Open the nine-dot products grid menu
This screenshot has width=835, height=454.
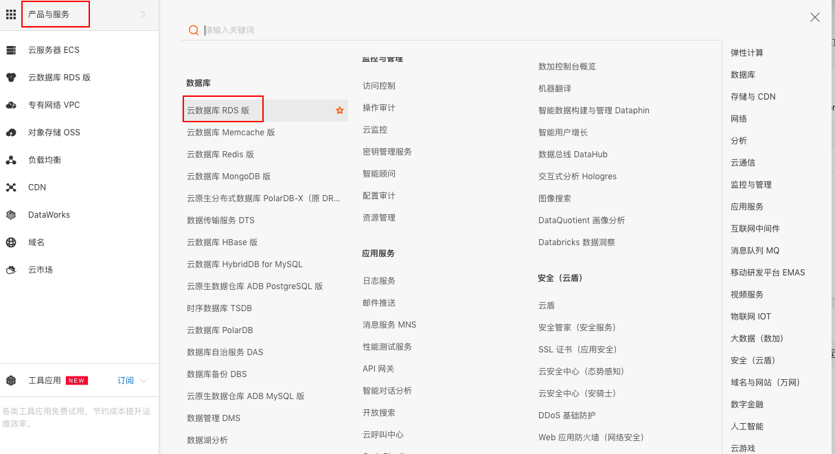click(x=11, y=14)
